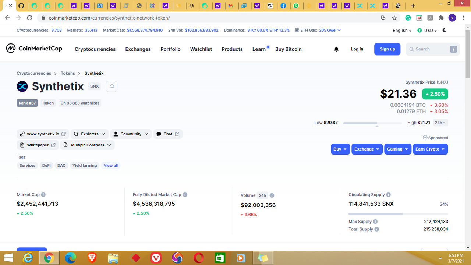Click the Yield farming tag

(85, 165)
